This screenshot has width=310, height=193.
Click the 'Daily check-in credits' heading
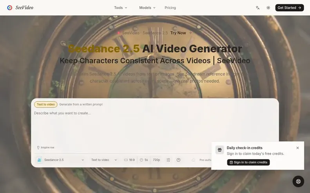tap(245, 148)
